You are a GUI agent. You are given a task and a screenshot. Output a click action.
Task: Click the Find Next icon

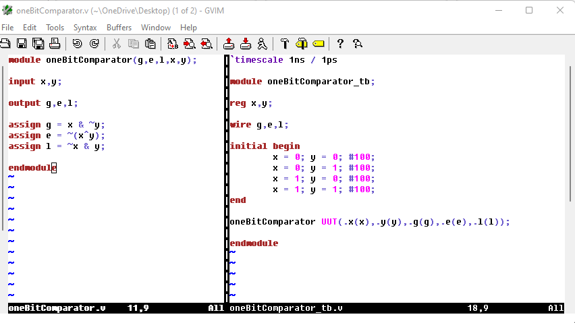190,44
